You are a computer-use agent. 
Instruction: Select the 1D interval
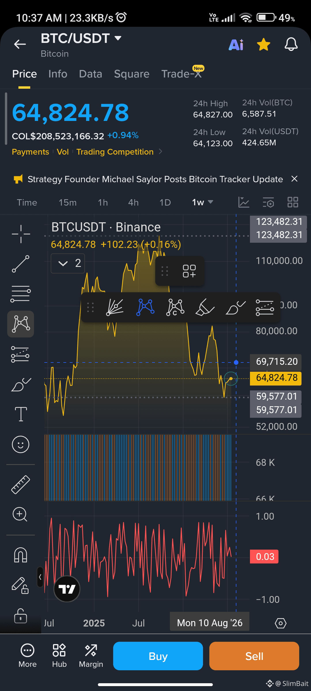[x=165, y=202]
